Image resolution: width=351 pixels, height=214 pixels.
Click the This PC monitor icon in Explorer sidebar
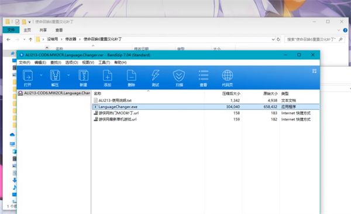12,144
